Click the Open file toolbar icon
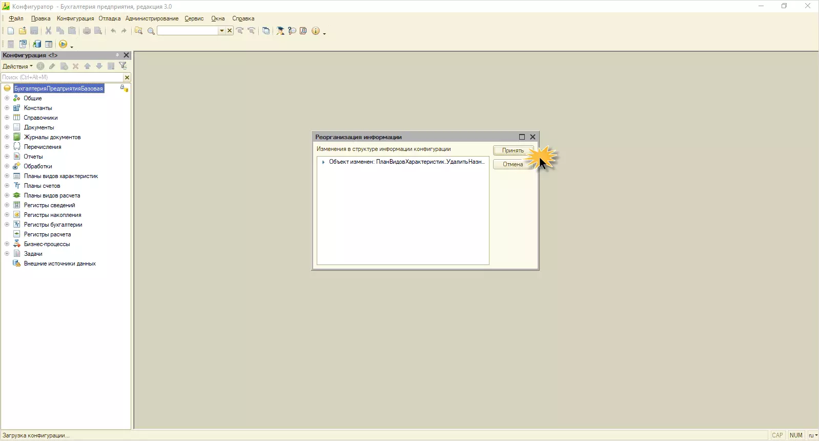819x441 pixels. click(23, 31)
